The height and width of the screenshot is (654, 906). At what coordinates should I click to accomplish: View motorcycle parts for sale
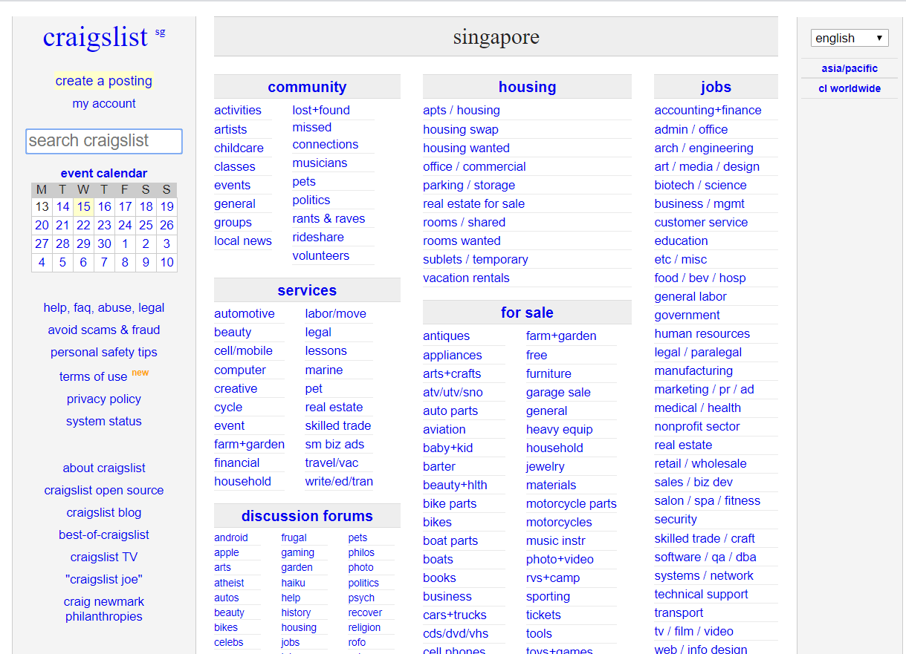[572, 503]
